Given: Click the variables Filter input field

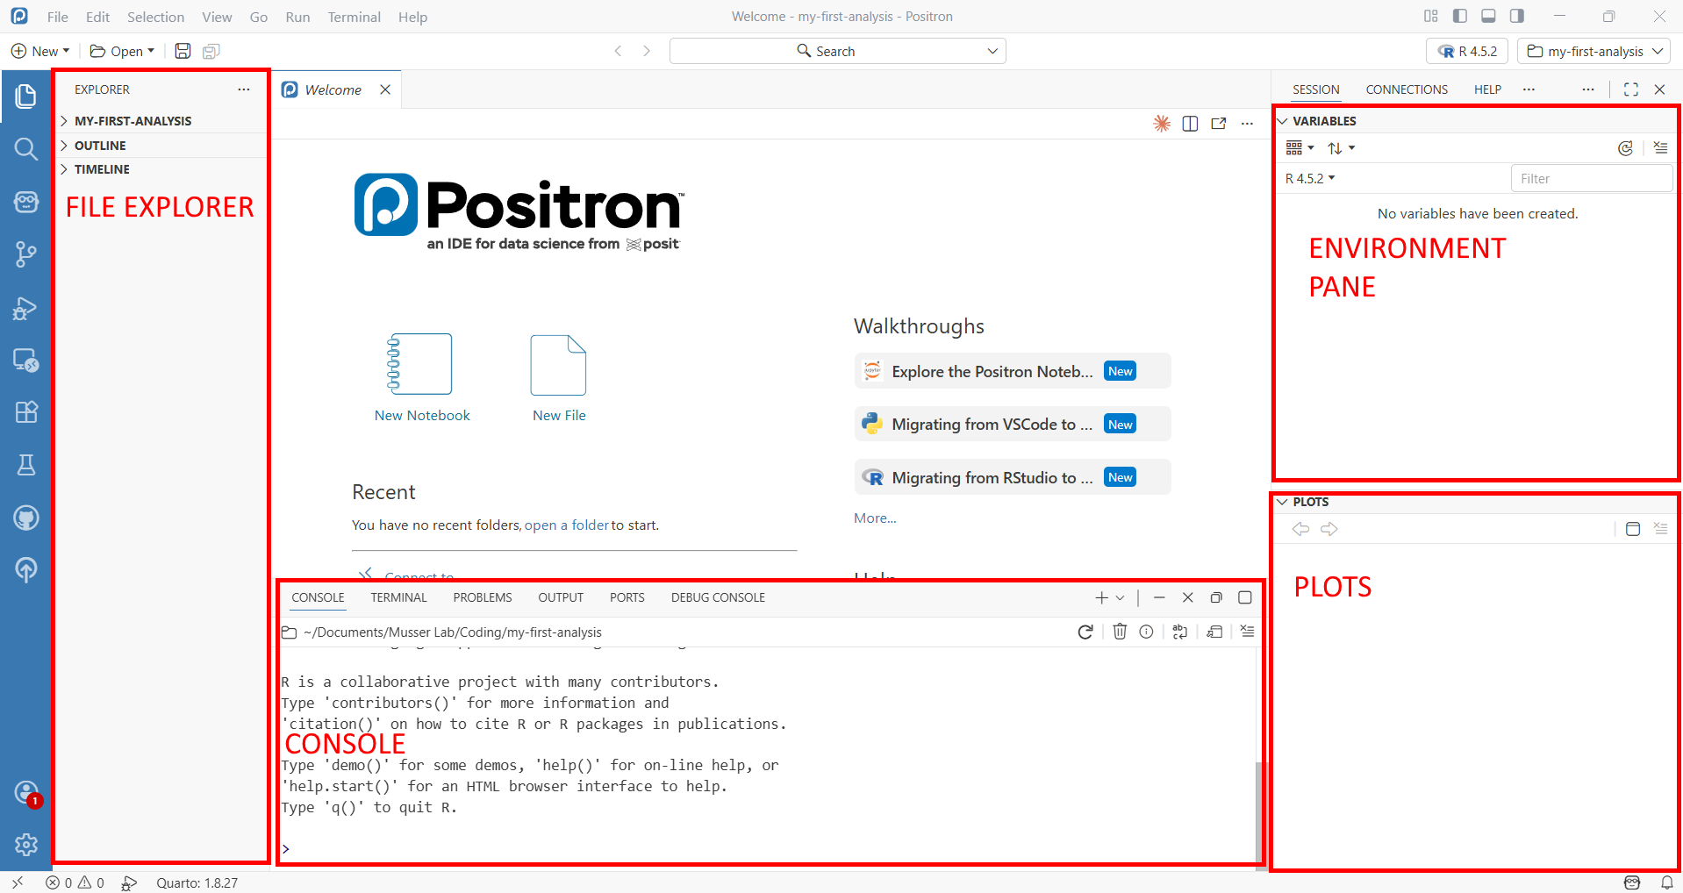Looking at the screenshot, I should click(x=1590, y=178).
